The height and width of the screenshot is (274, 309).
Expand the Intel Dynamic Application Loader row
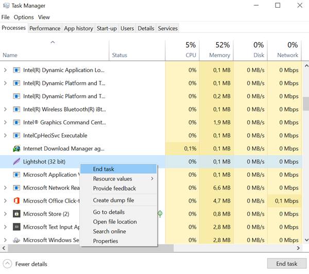pyautogui.click(x=6, y=70)
